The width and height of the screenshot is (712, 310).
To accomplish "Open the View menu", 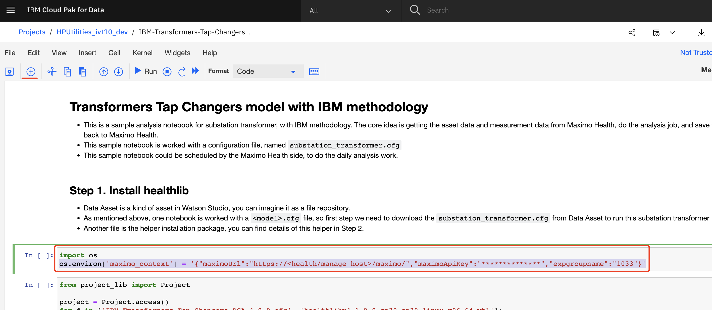I will point(59,53).
